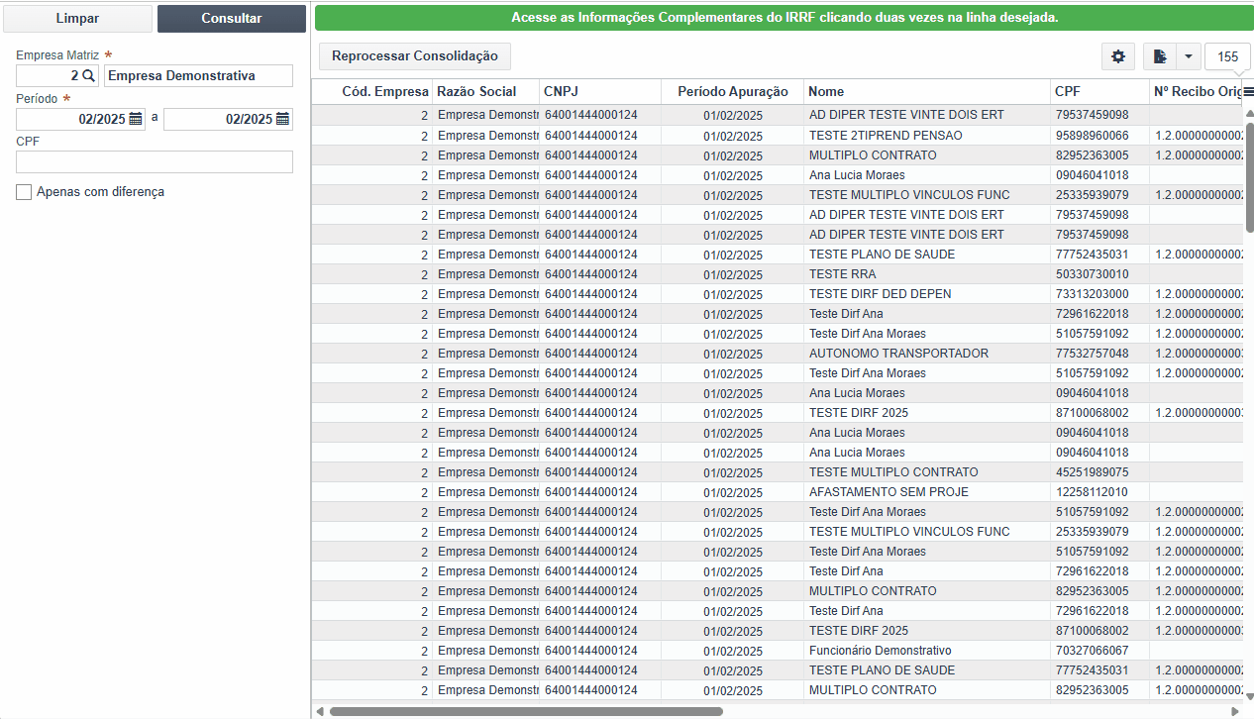Click the Consultar button
The image size is (1254, 719).
[232, 19]
